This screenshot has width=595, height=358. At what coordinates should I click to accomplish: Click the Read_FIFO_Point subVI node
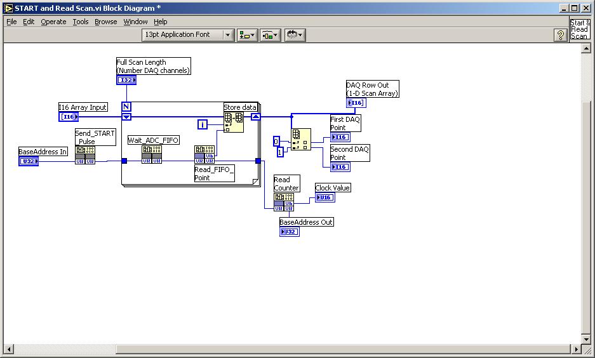tap(204, 156)
